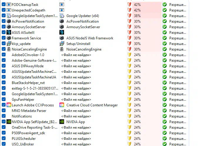Select the Framework Service task name
This screenshot has height=146, width=219.
point(26,38)
